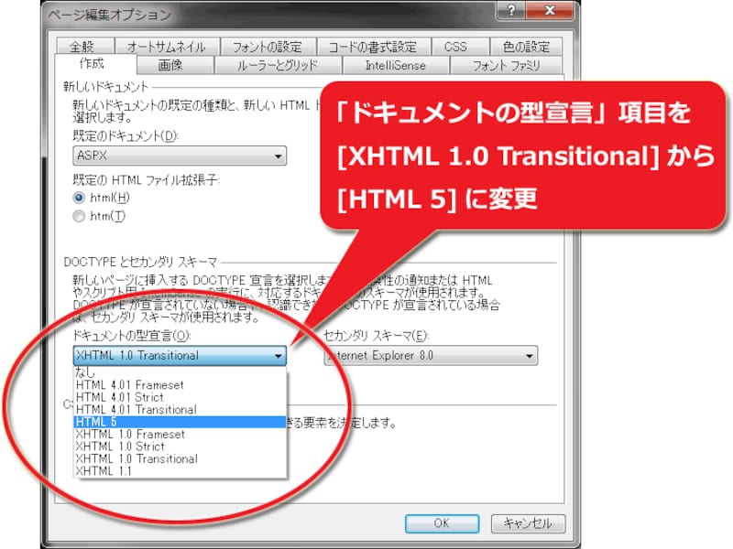The width and height of the screenshot is (733, 549).
Task: Click the キャンセル button
Action: 527,523
